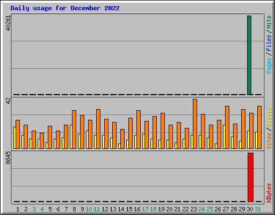Click the orange Sites bar for day 11
The image size is (275, 215).
(98, 129)
